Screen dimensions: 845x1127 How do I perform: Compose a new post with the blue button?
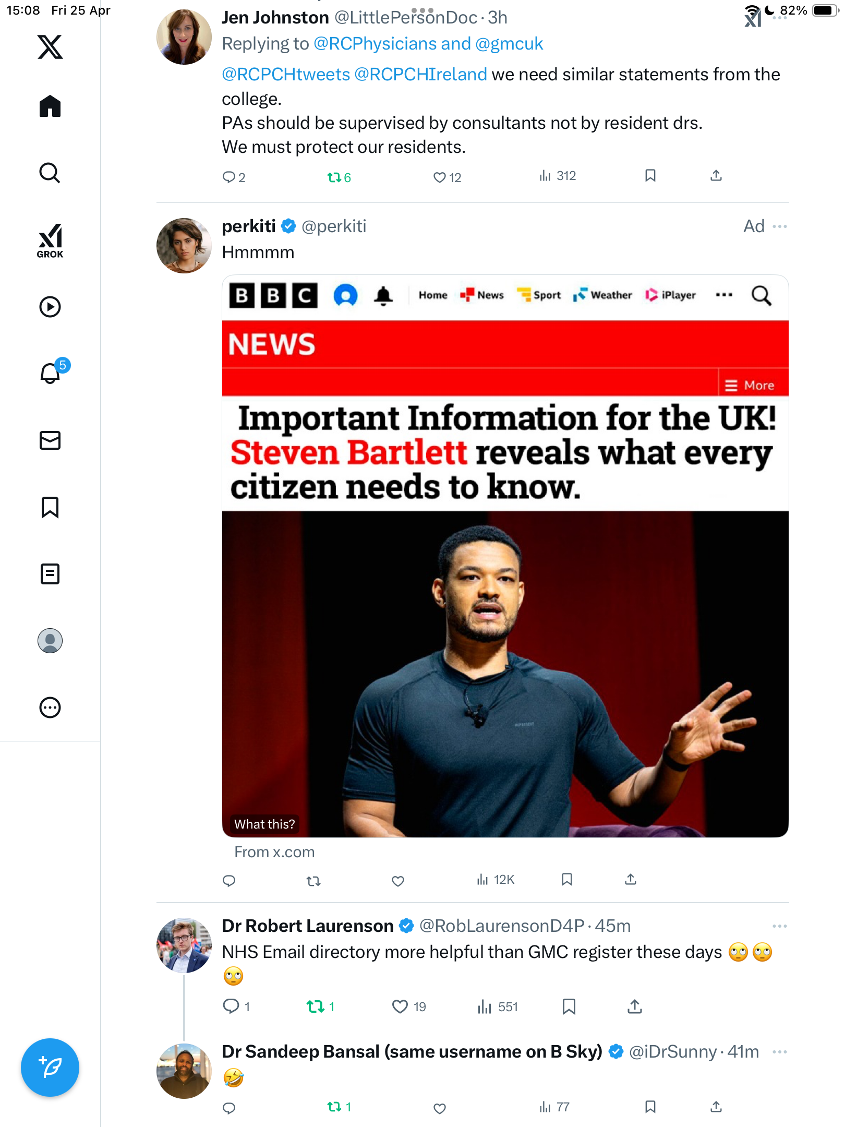50,1068
